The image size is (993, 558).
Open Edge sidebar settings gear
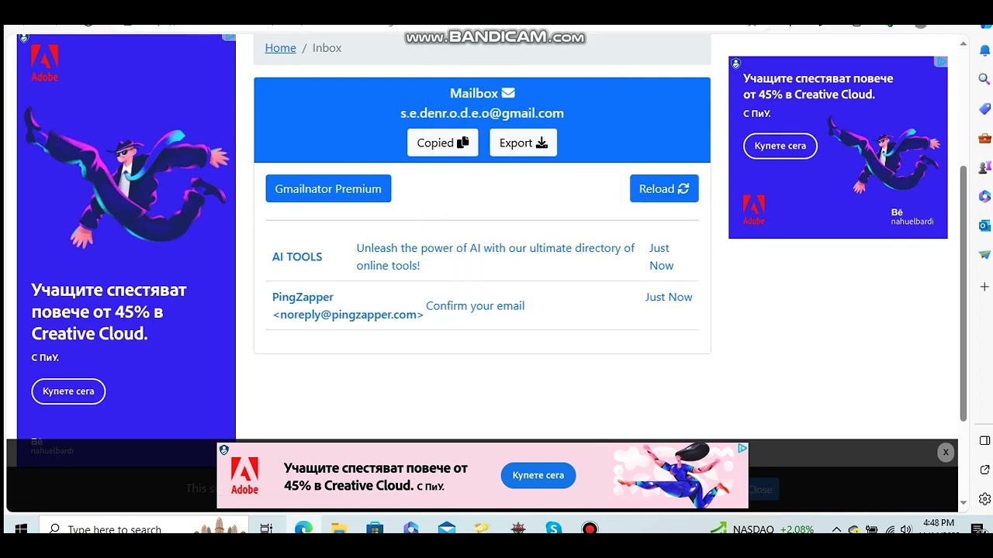pos(984,498)
